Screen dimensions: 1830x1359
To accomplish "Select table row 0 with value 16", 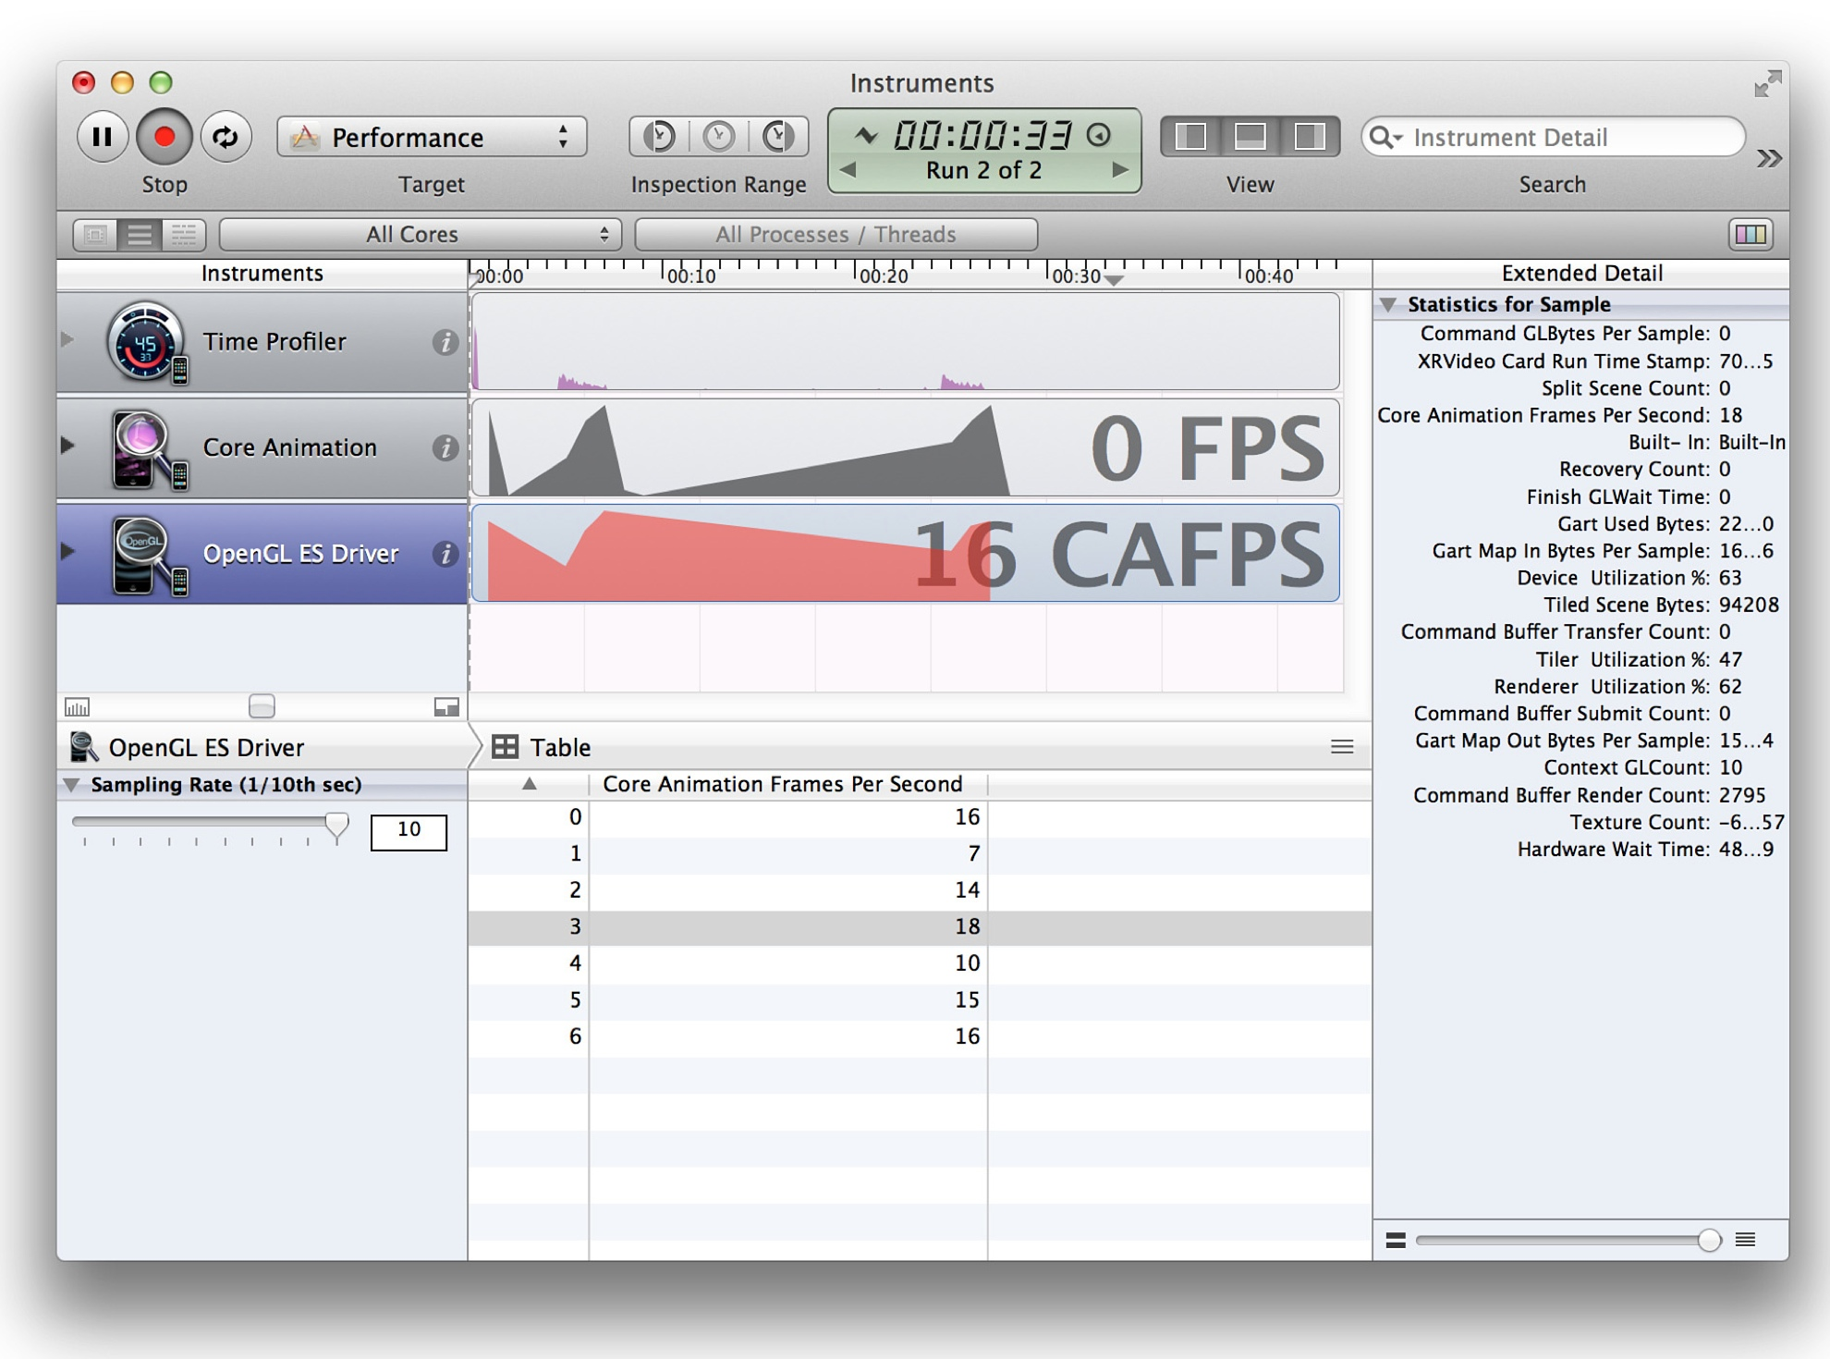I will [x=920, y=818].
